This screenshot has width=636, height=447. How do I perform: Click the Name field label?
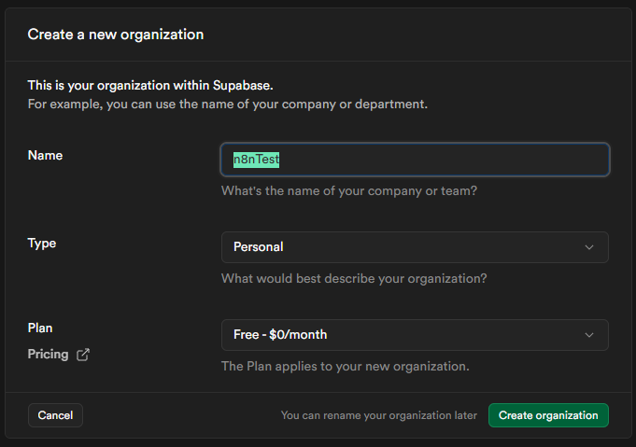click(x=46, y=155)
